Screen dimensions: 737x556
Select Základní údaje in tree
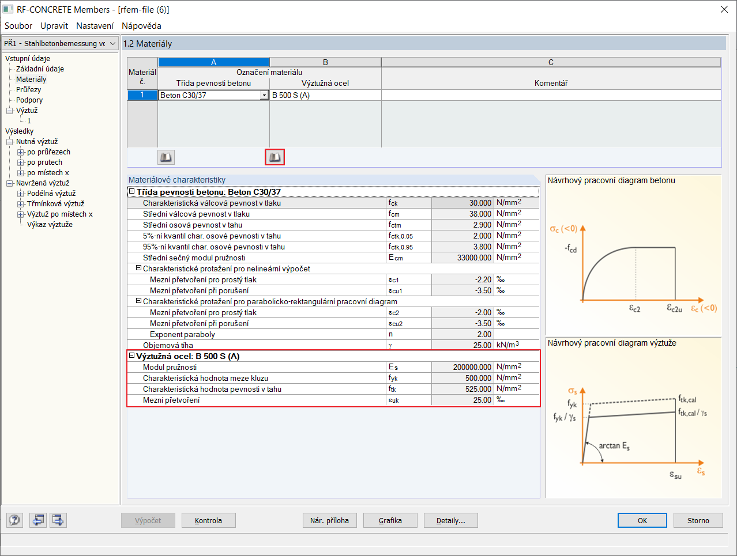click(x=40, y=69)
